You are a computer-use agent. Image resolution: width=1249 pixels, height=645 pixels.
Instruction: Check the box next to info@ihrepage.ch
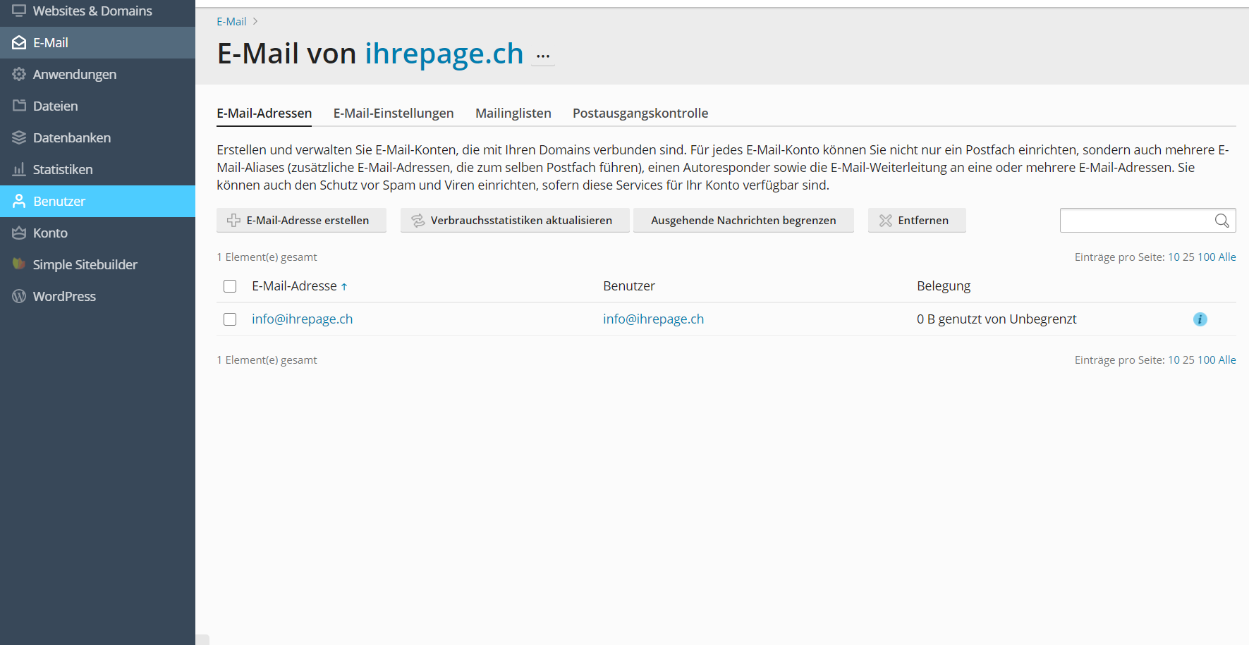(230, 319)
